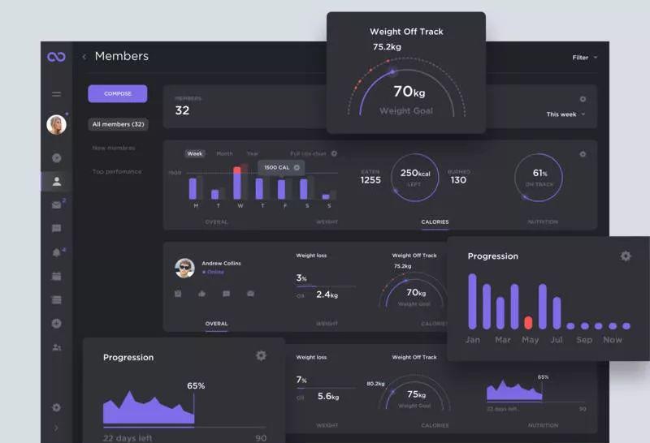
Task: Click the members count 32
Action: [x=182, y=110]
